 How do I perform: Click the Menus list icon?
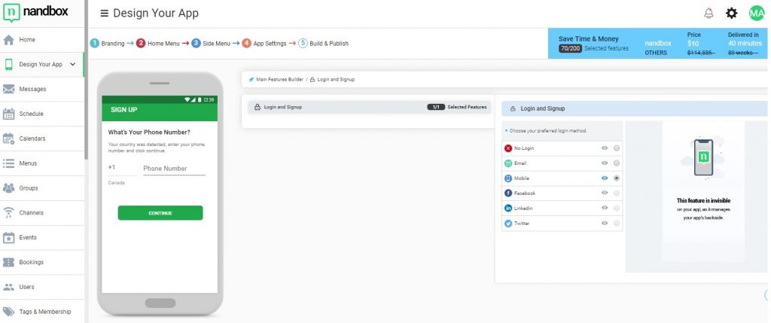(x=8, y=163)
